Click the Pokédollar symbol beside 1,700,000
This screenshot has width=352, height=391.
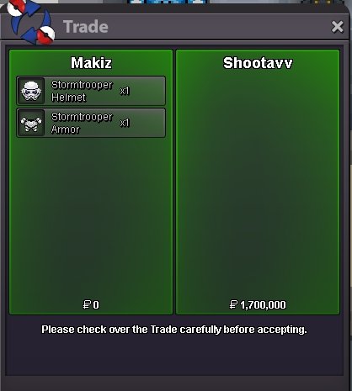pyautogui.click(x=233, y=304)
